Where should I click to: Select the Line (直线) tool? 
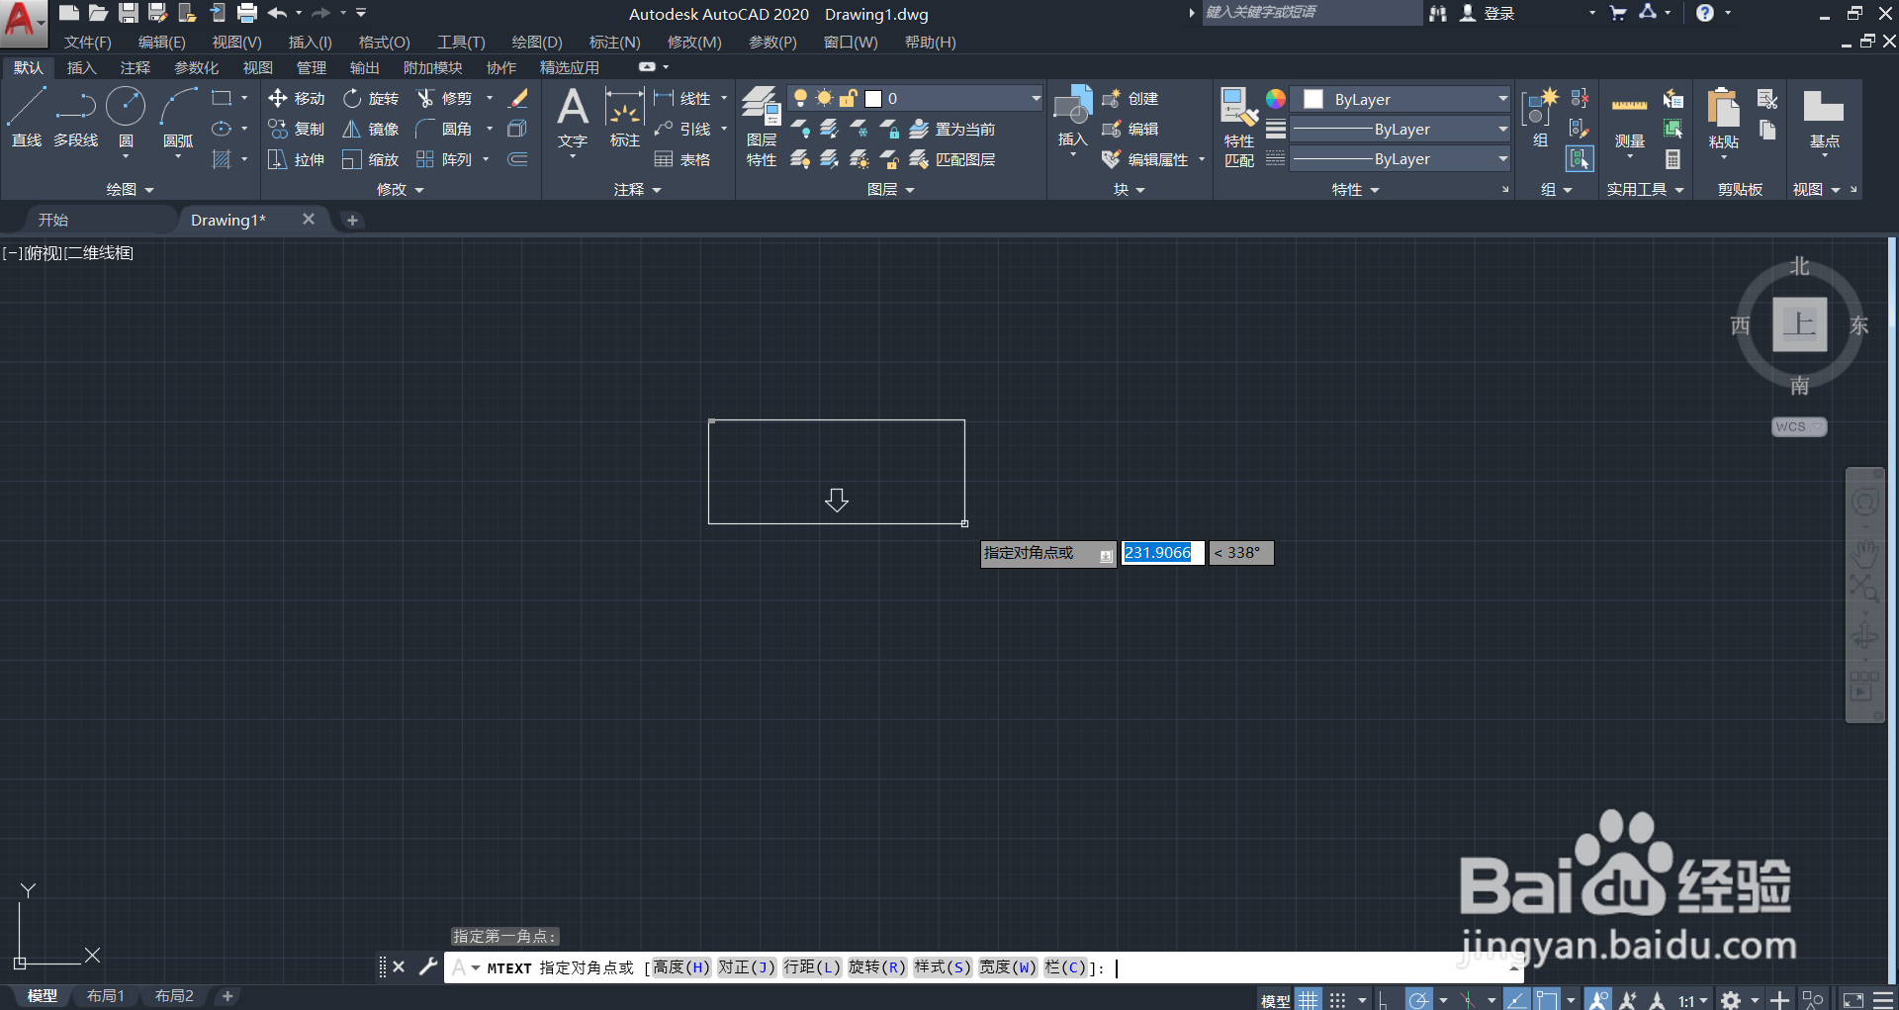(x=26, y=117)
